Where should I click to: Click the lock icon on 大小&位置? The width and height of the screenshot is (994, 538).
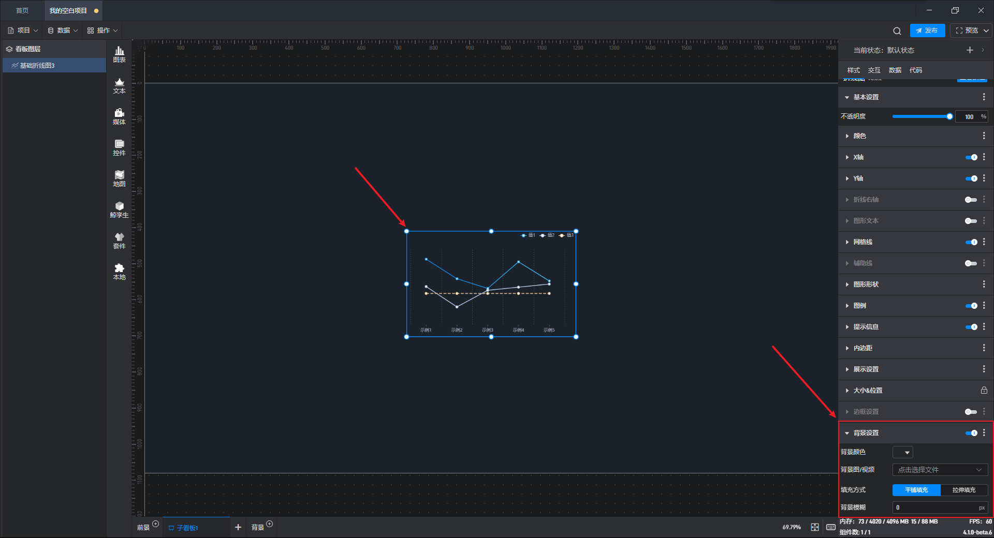[984, 390]
